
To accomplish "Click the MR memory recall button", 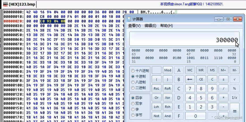I will (201, 70).
